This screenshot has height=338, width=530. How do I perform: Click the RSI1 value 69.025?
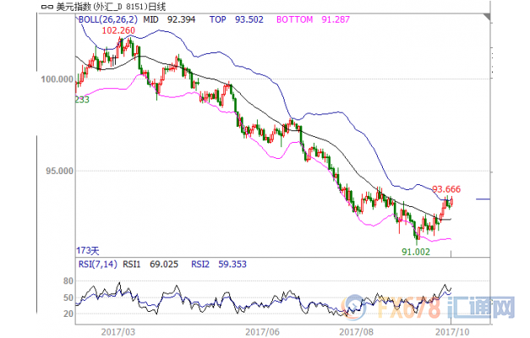164,264
